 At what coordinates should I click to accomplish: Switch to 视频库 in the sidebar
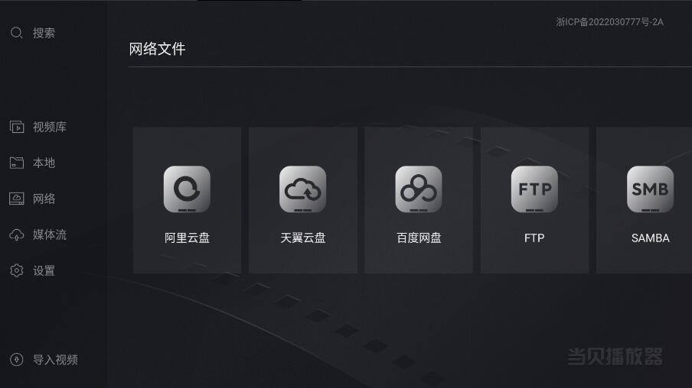tap(50, 128)
